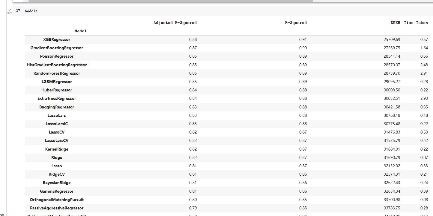The width and height of the screenshot is (433, 216).
Task: Select the XGBRegressor row label
Action: click(57, 39)
